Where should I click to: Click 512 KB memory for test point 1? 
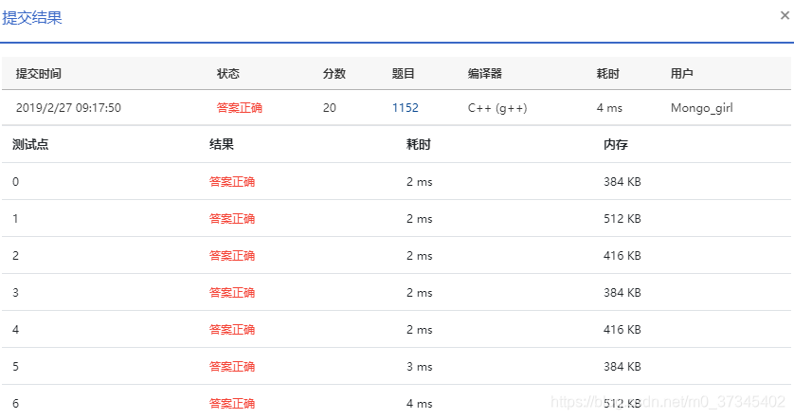pos(623,219)
